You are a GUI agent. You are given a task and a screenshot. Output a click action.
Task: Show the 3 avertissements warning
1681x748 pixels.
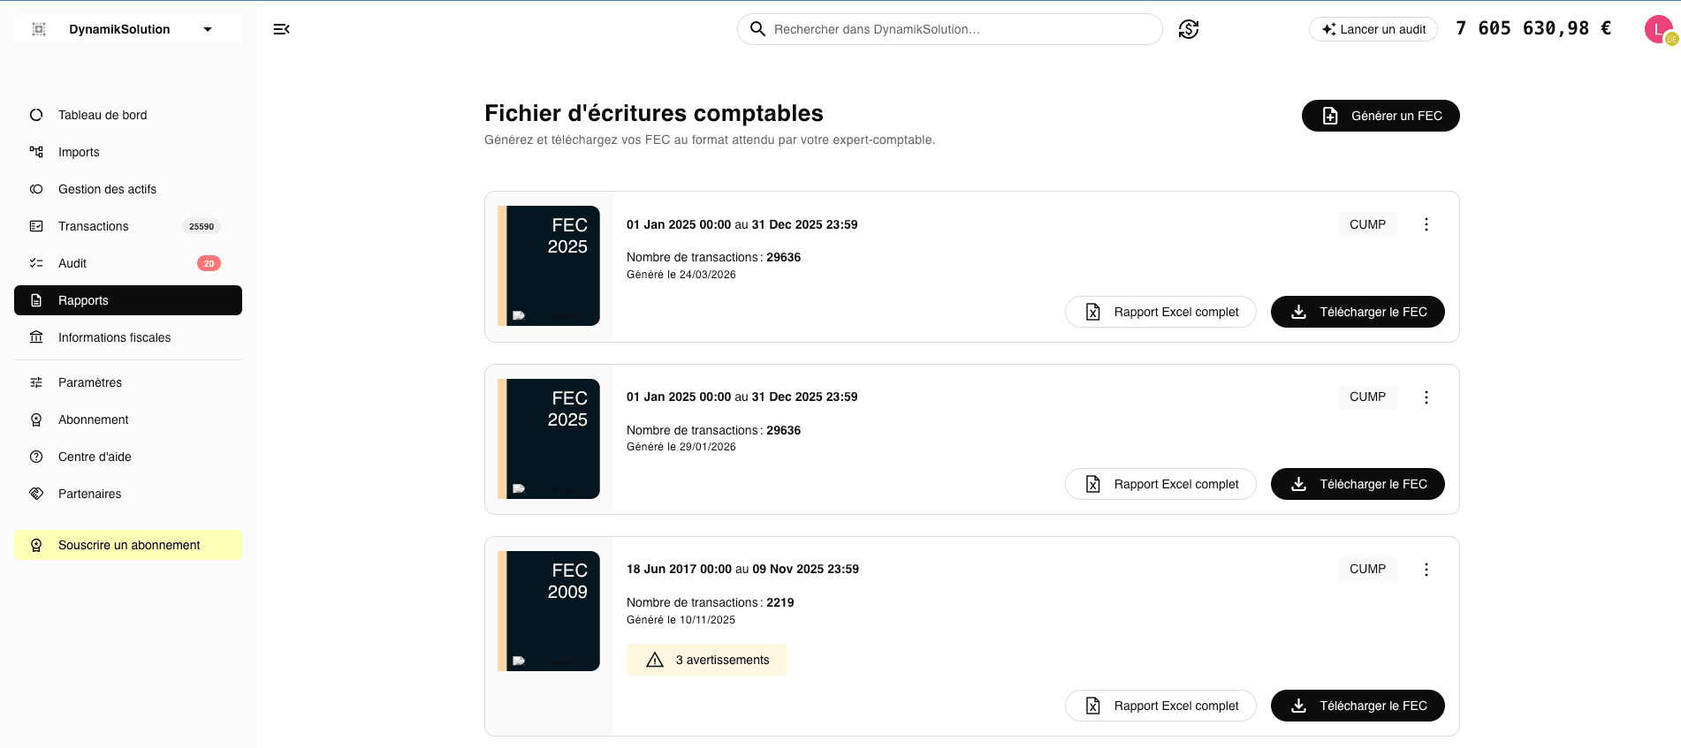point(707,660)
